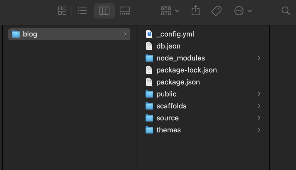Click the package.json file
The width and height of the screenshot is (296, 170).
[x=178, y=82]
